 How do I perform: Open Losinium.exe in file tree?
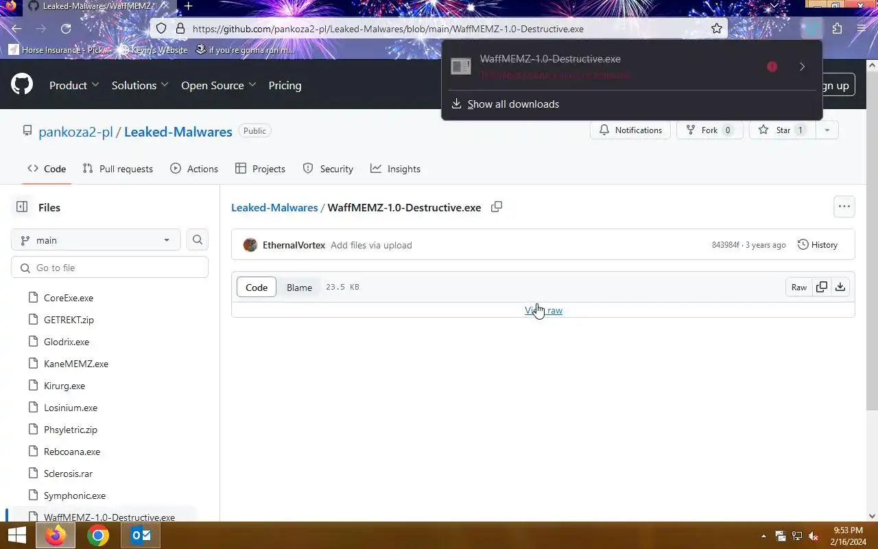(x=71, y=408)
